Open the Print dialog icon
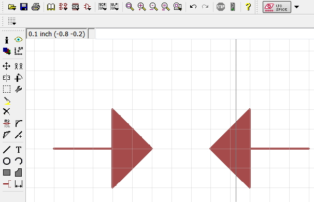The width and height of the screenshot is (314, 202). pyautogui.click(x=36, y=7)
